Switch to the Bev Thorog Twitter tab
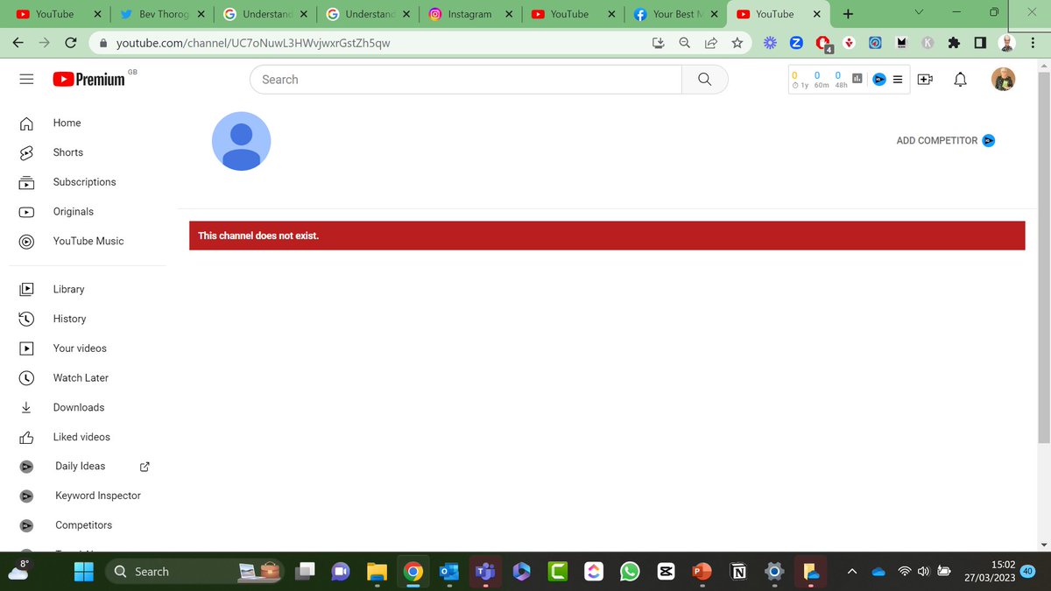1051x591 pixels. tap(162, 14)
